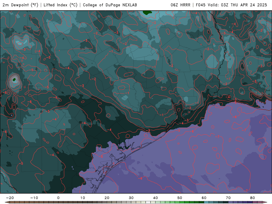Click the 40 label on the color scale
Screen dimensions: 272x204
(155, 198)
